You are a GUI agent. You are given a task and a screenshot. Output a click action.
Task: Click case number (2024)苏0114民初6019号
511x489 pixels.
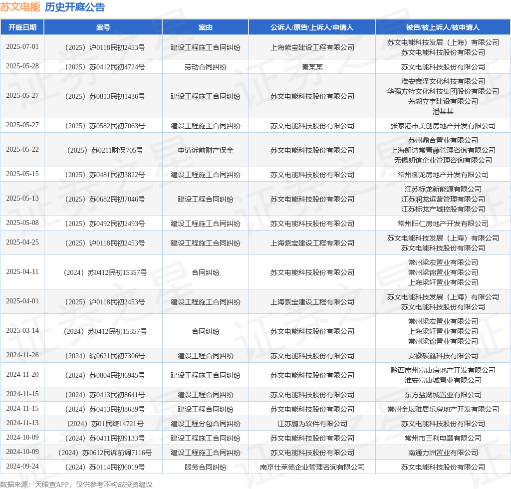[x=105, y=467]
